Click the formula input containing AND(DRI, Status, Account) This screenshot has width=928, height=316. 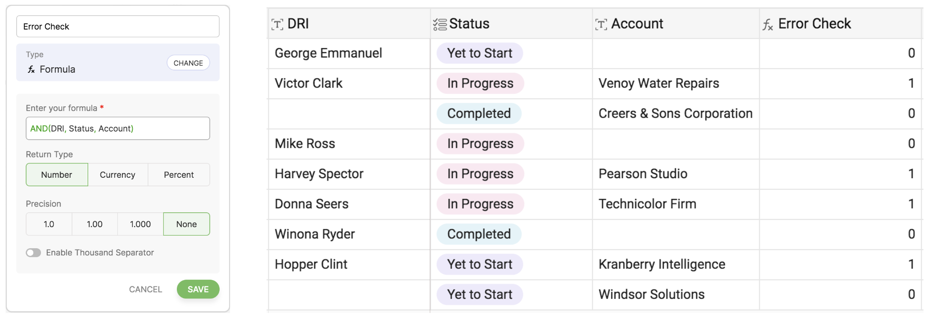118,128
